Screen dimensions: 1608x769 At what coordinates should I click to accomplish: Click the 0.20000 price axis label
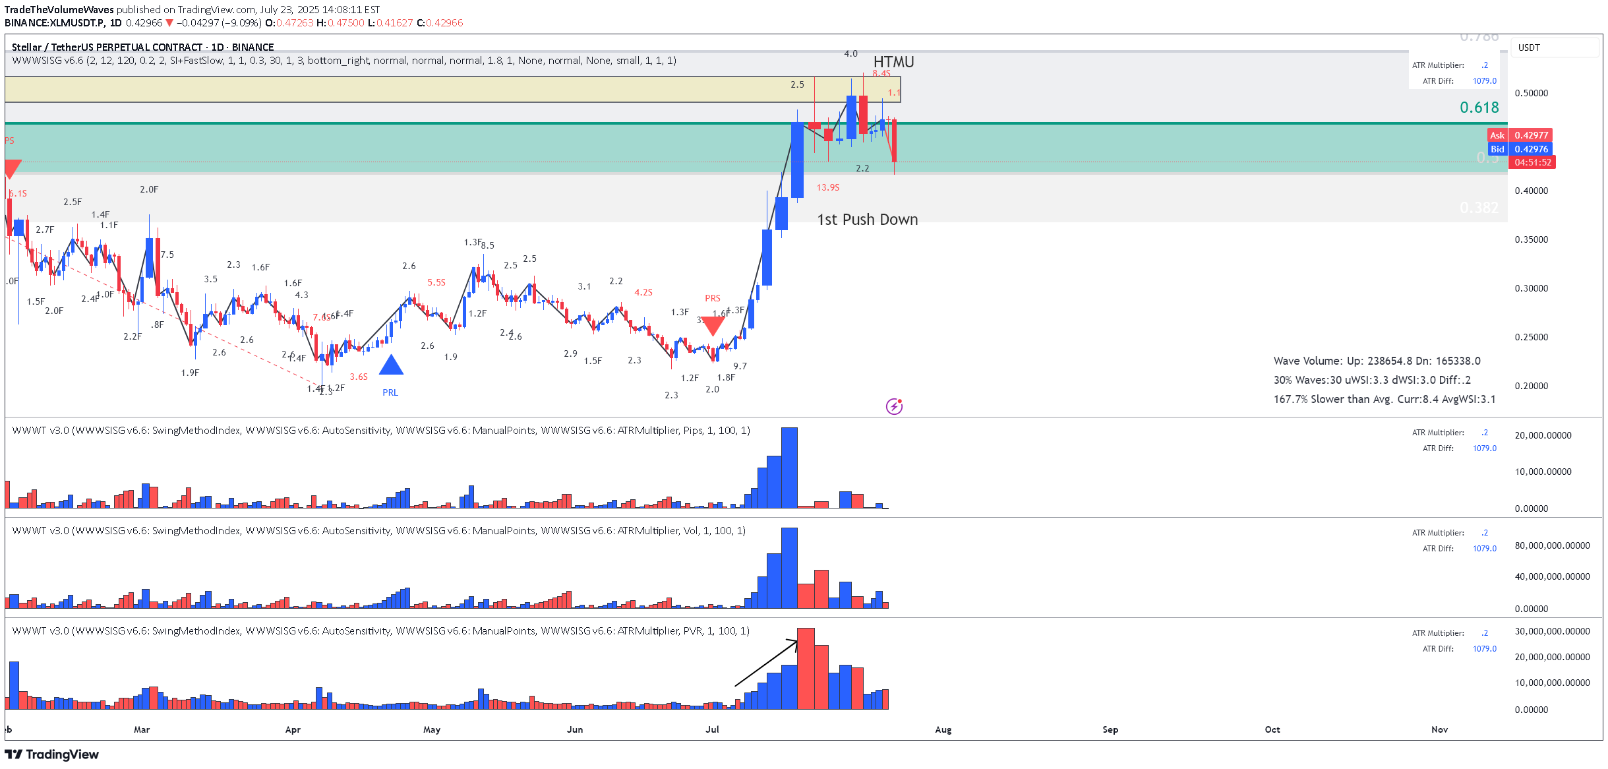tap(1531, 386)
